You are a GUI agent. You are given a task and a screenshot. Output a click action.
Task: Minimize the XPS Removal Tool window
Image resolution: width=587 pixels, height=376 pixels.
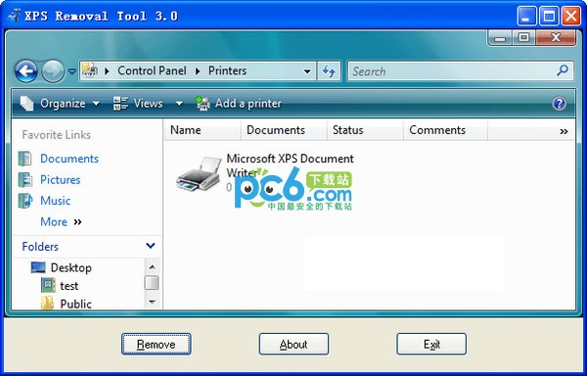tap(526, 16)
